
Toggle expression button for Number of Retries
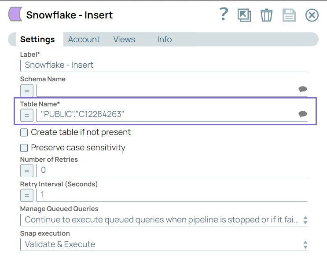pos(27,171)
